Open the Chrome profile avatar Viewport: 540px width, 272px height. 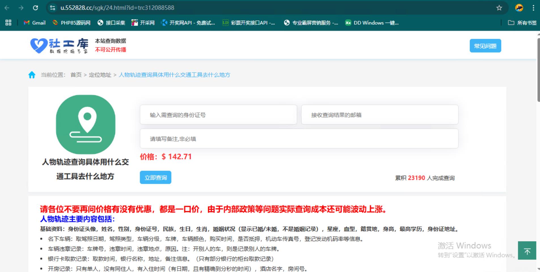tap(519, 8)
